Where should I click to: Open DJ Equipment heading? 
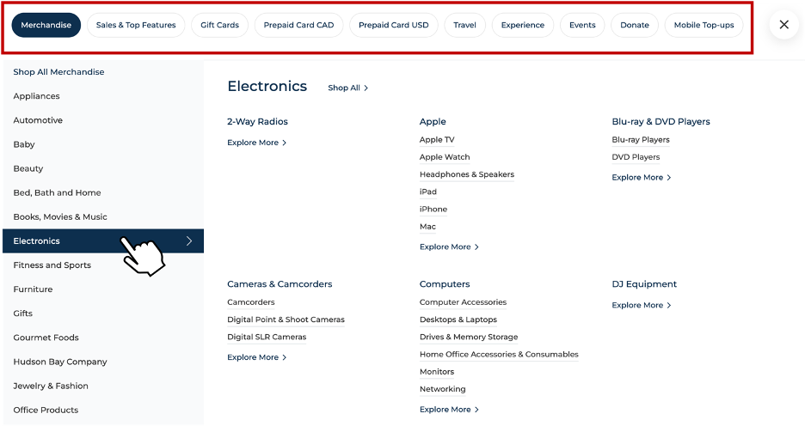644,284
